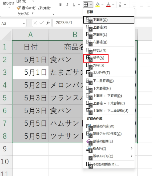Select 下二重罫線(B) bottom double border
Image resolution: width=152 pixels, height=176 pixels.
pyautogui.click(x=109, y=81)
